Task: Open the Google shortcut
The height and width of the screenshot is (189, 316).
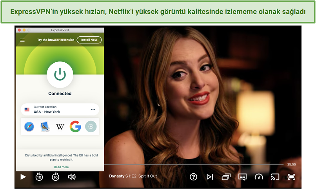Action: tap(75, 126)
